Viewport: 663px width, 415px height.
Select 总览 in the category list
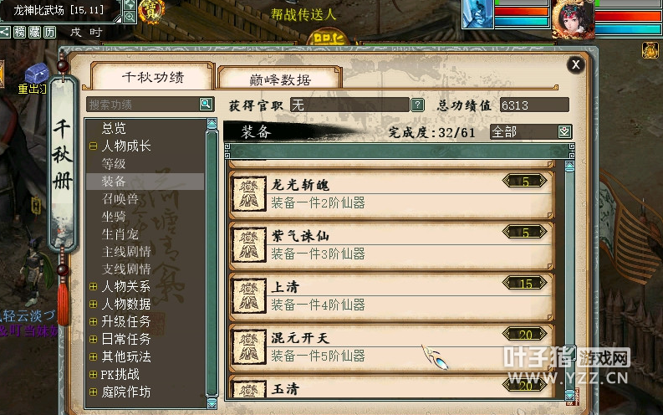[114, 128]
